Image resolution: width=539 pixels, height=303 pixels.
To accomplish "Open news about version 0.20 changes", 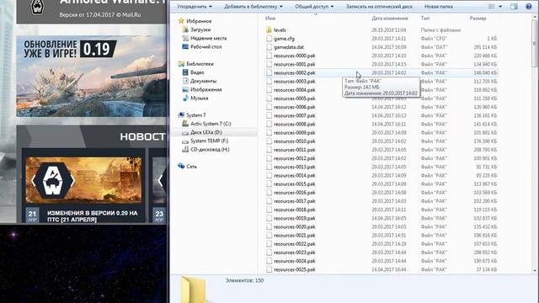I will [x=92, y=216].
